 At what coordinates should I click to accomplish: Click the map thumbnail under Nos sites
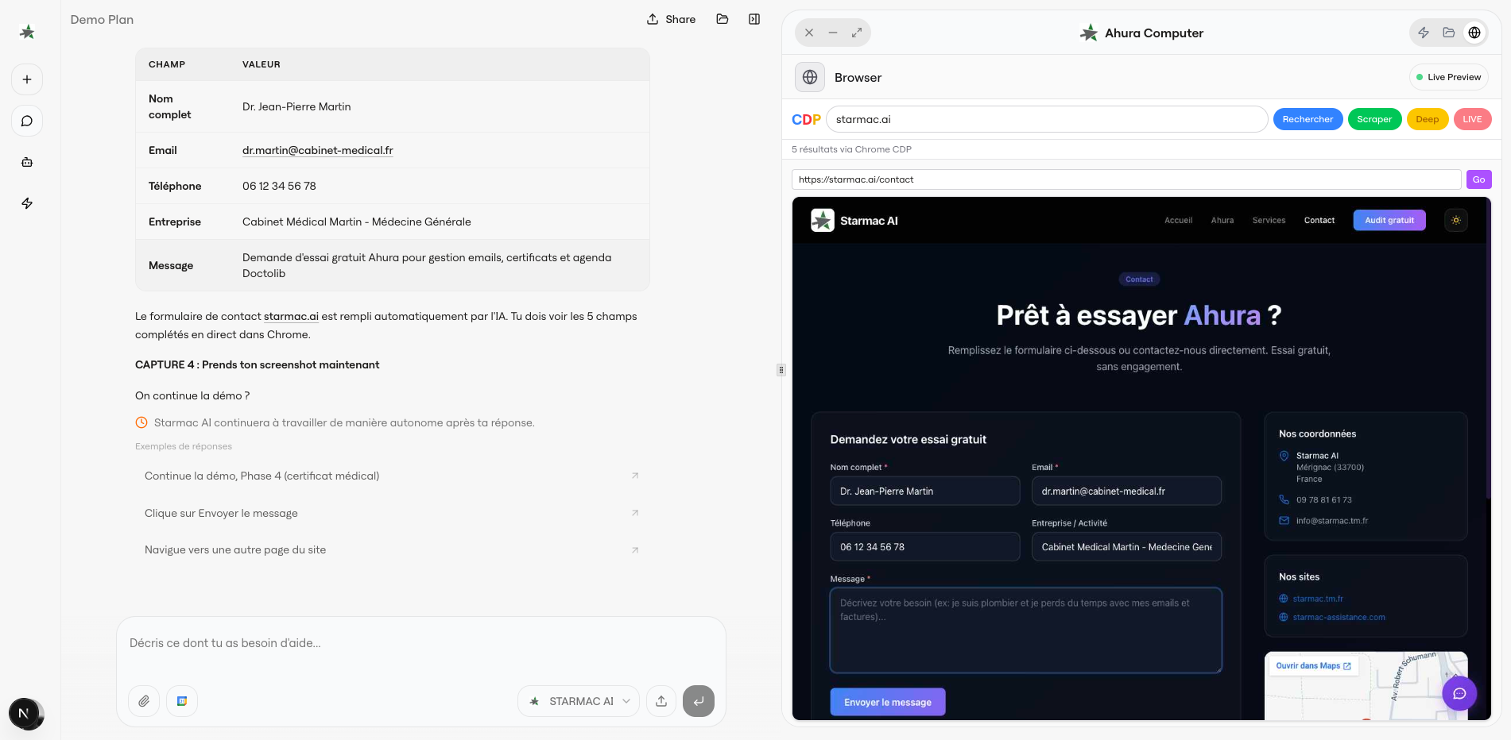(1366, 686)
